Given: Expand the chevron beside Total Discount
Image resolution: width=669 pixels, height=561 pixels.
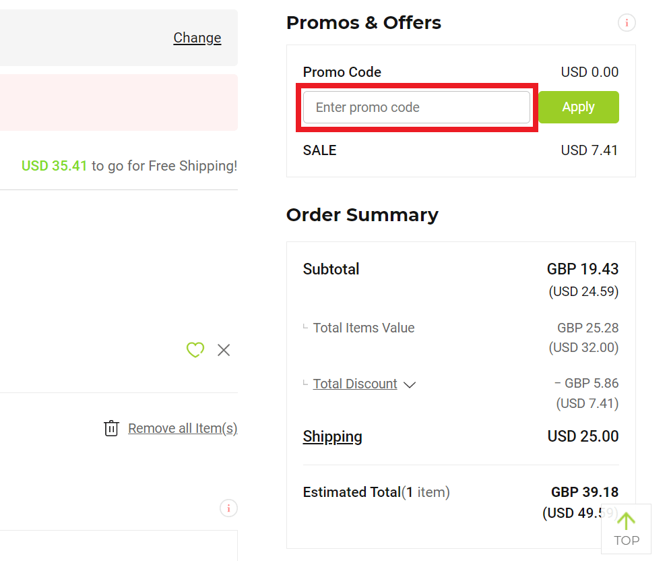Looking at the screenshot, I should point(410,384).
